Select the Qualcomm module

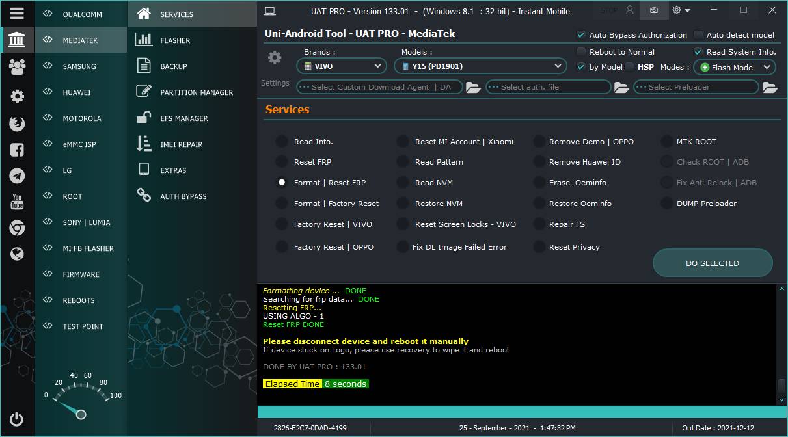(81, 14)
